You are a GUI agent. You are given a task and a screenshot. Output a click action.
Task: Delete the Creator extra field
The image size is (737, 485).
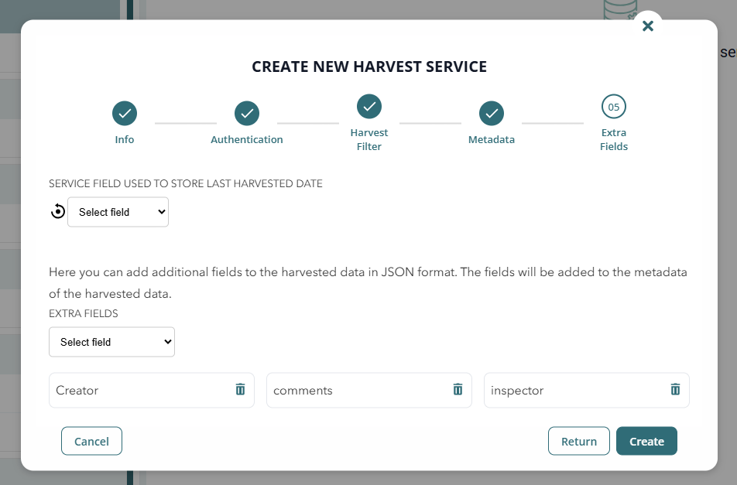tap(240, 390)
